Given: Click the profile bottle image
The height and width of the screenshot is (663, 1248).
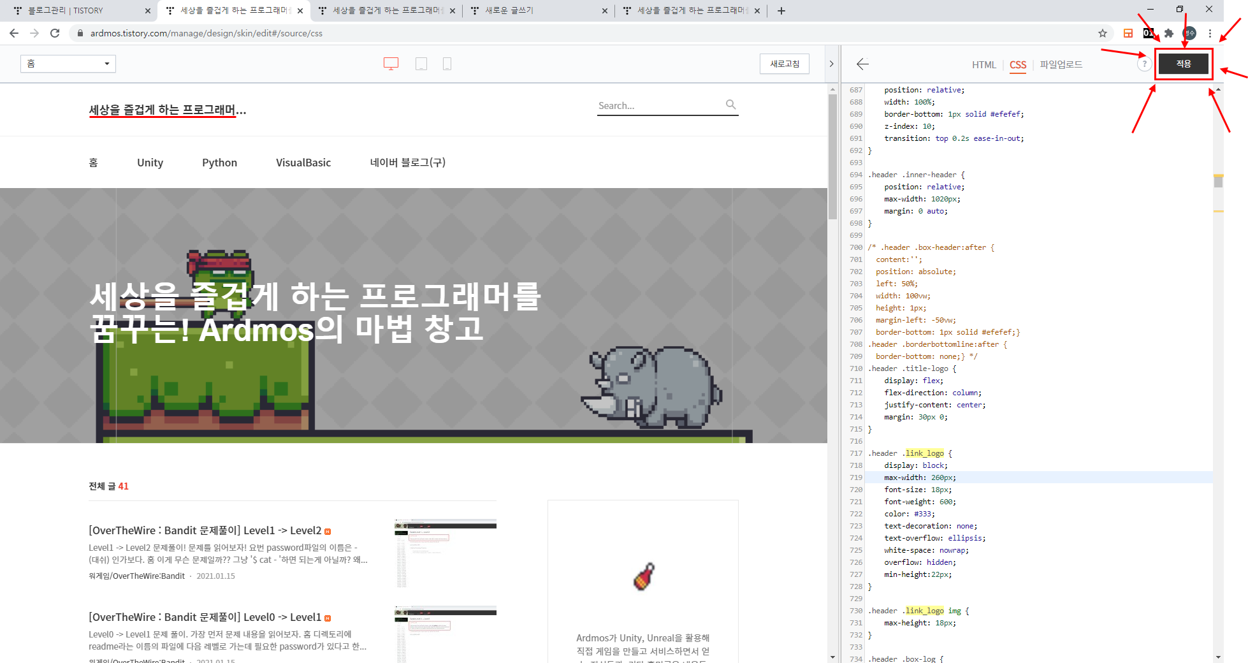Looking at the screenshot, I should click(643, 576).
